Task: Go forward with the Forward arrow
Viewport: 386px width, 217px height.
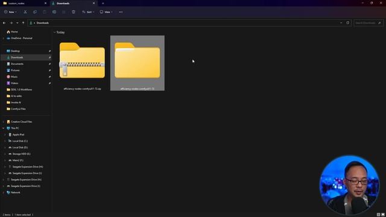Action: point(11,23)
